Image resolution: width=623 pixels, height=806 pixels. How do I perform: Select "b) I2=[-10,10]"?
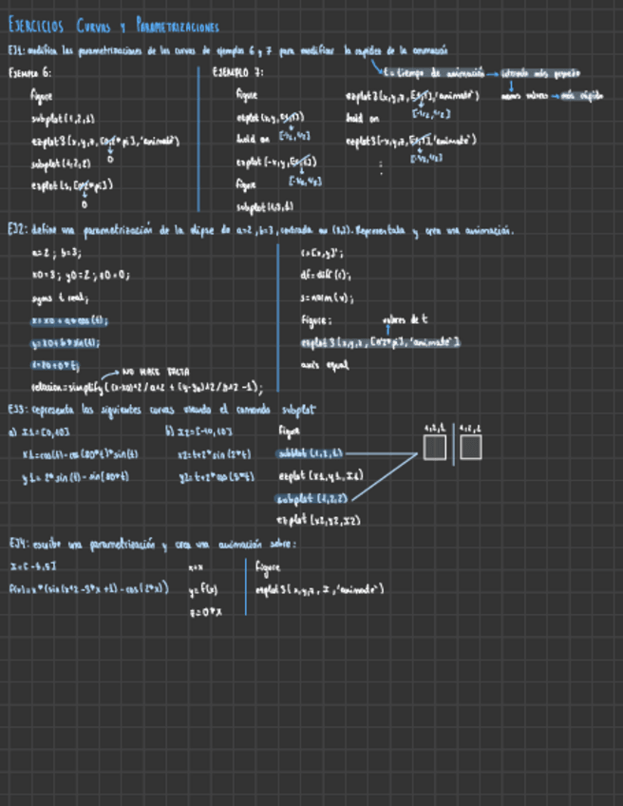[198, 432]
